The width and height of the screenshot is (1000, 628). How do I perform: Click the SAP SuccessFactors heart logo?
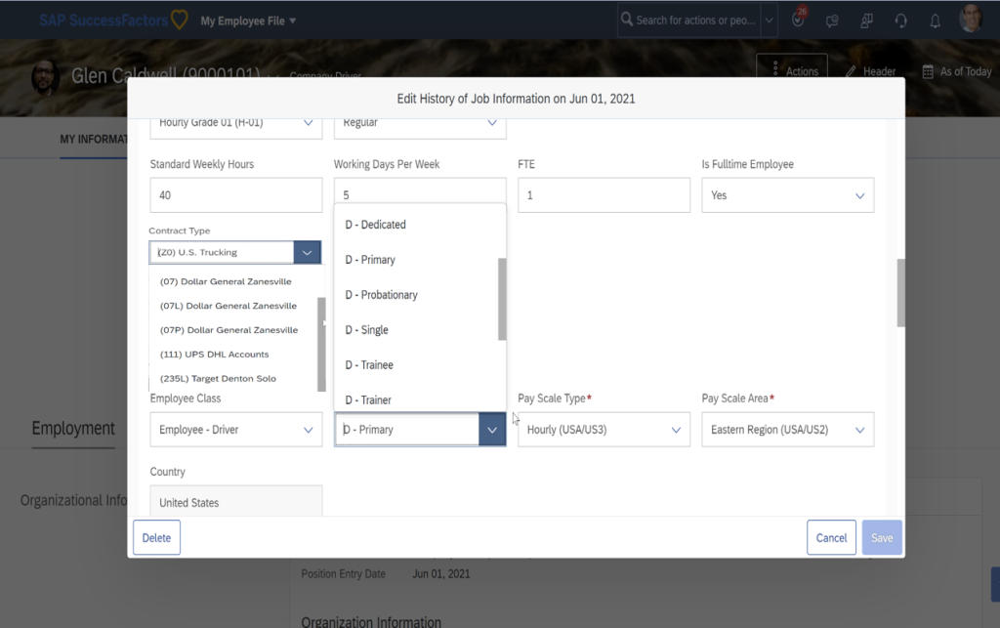coord(180,21)
